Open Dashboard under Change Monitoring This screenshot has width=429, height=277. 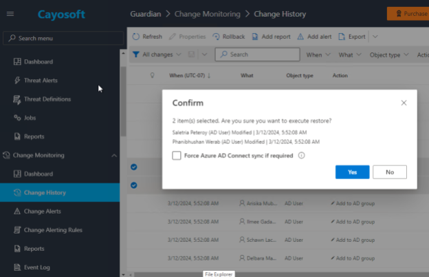38,174
